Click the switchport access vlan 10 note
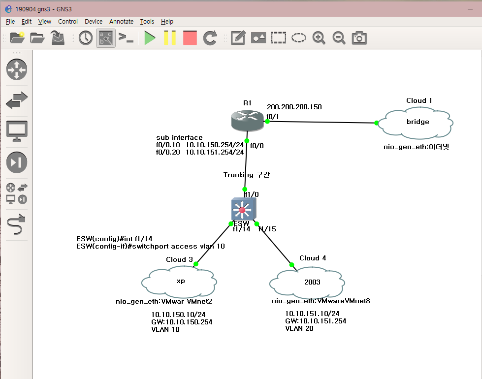Viewport: 482px width, 379px height. [x=150, y=243]
